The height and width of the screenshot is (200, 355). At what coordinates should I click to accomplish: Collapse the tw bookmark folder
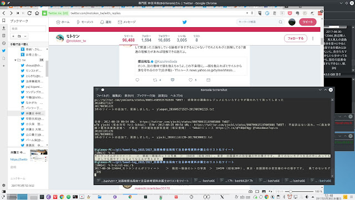pos(15,60)
